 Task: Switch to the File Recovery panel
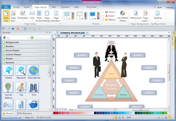[x=24, y=113]
